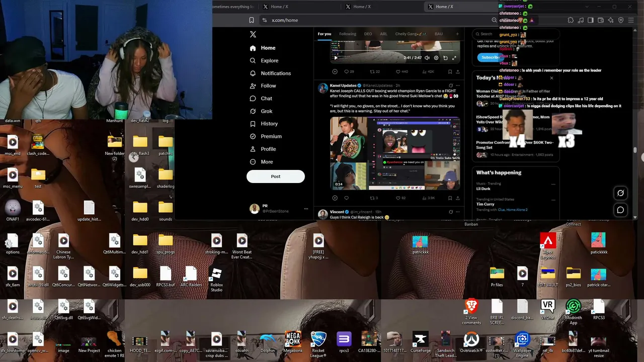Mute the video showing 2:41 / 2:47
Screen dimensions: 644x362
click(x=427, y=58)
